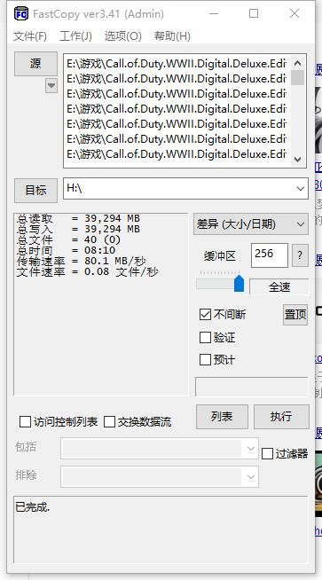Click the 总写入 = 39,294 MB line
322x580 pixels.
tap(78, 229)
